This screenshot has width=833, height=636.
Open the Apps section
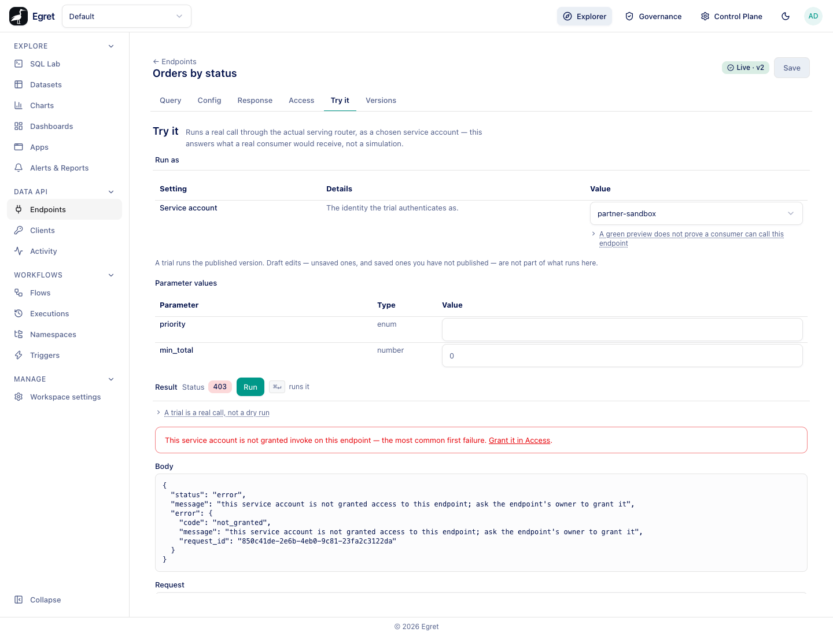pos(64,147)
